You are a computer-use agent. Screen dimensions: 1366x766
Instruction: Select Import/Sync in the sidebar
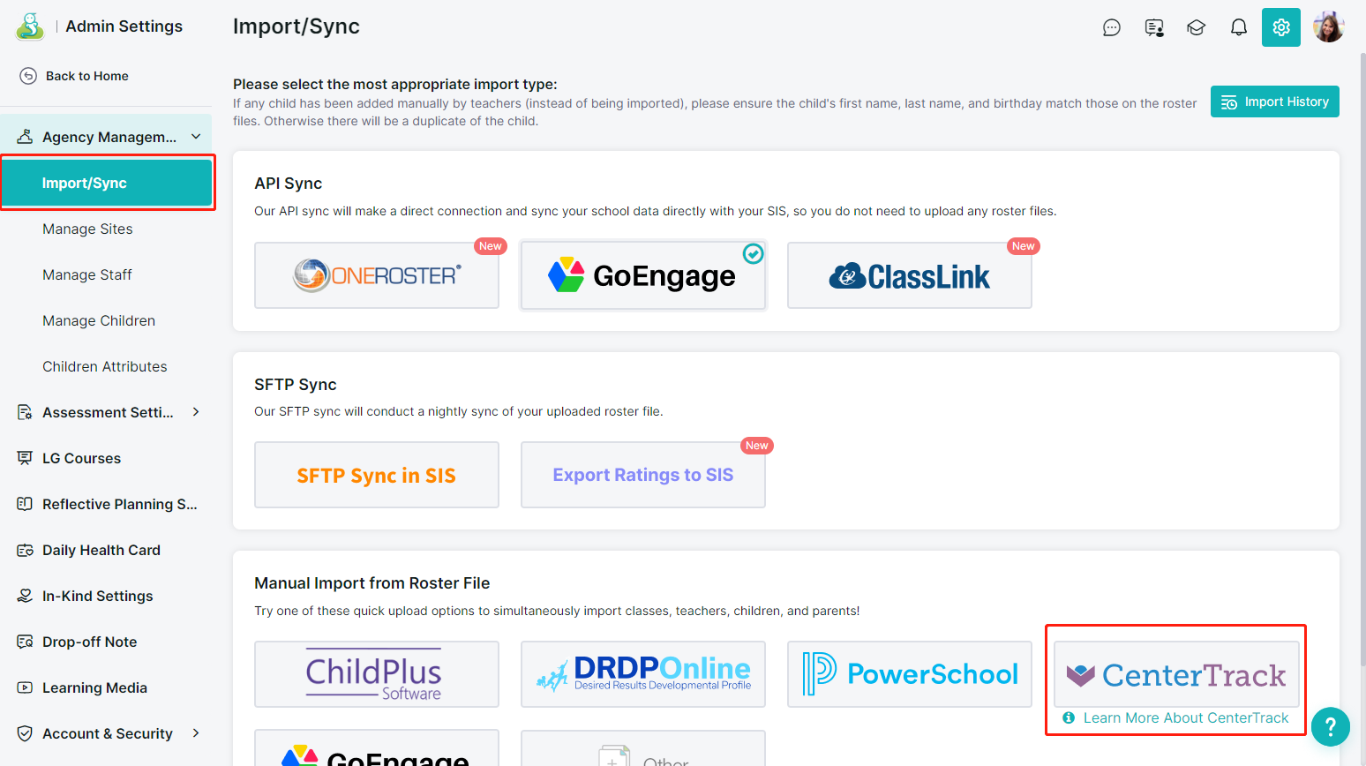pos(107,183)
